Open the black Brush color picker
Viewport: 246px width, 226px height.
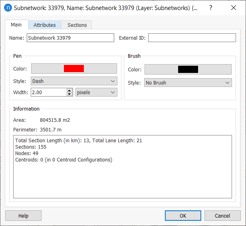coord(188,69)
